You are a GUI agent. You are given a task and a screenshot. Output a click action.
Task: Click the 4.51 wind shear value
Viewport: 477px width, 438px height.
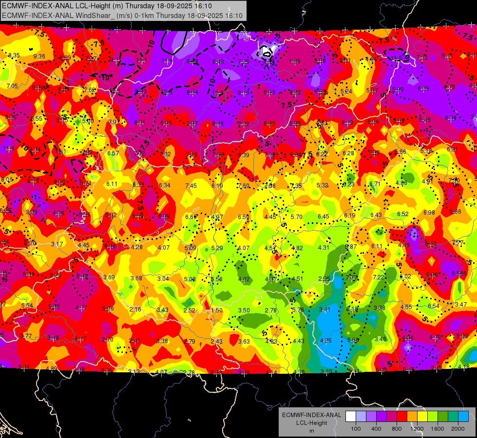(x=297, y=279)
